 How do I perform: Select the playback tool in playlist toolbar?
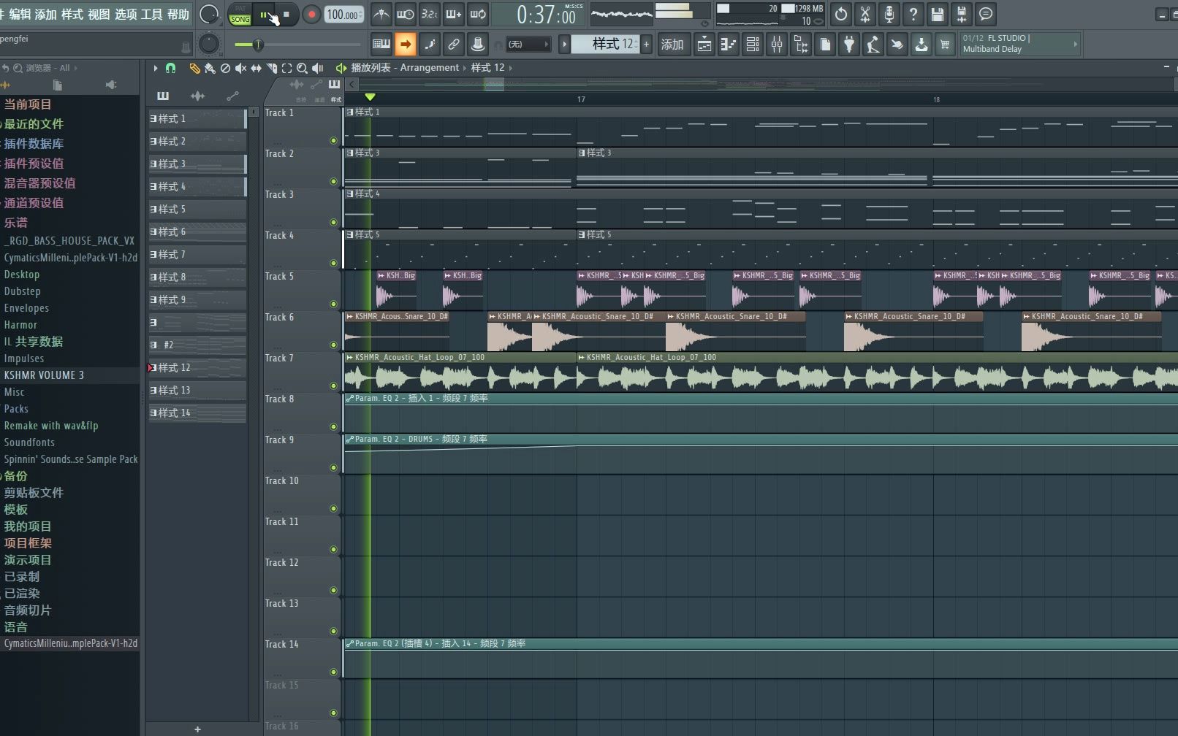pos(317,68)
